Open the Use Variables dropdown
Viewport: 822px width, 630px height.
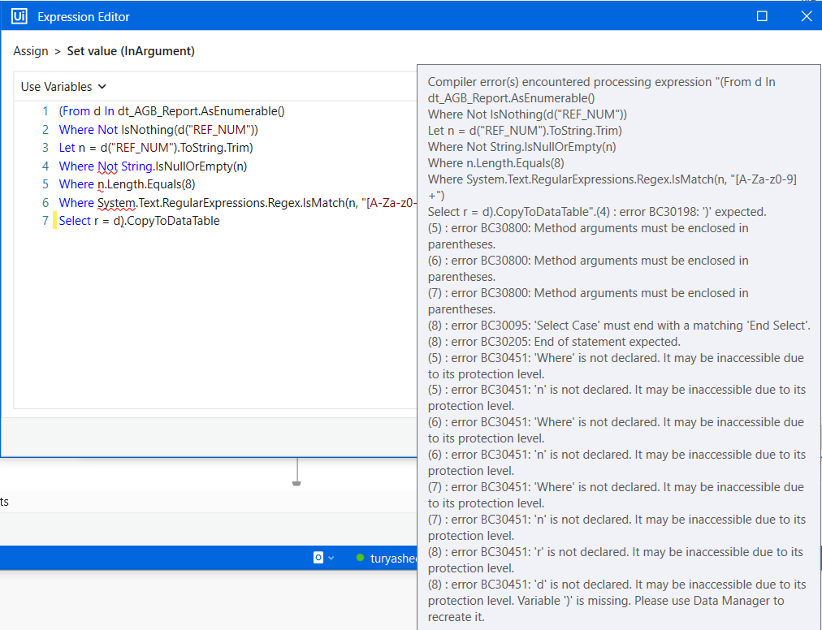pyautogui.click(x=63, y=87)
